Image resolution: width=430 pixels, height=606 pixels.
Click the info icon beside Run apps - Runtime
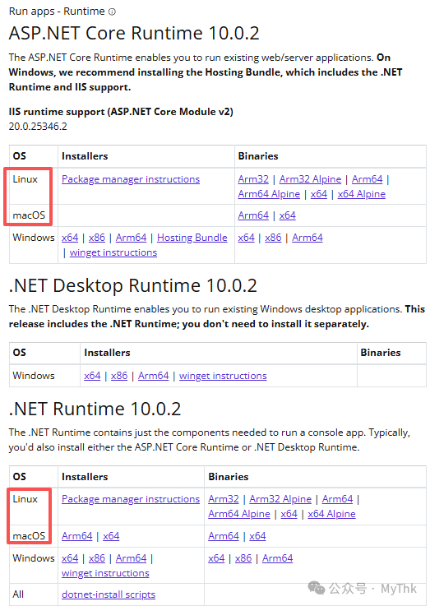tap(112, 12)
